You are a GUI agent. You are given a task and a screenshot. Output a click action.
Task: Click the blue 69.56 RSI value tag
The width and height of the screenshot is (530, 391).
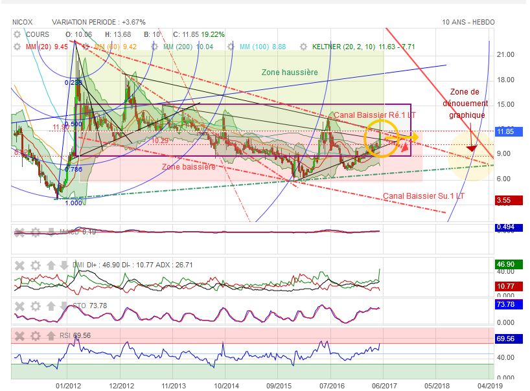click(x=509, y=339)
